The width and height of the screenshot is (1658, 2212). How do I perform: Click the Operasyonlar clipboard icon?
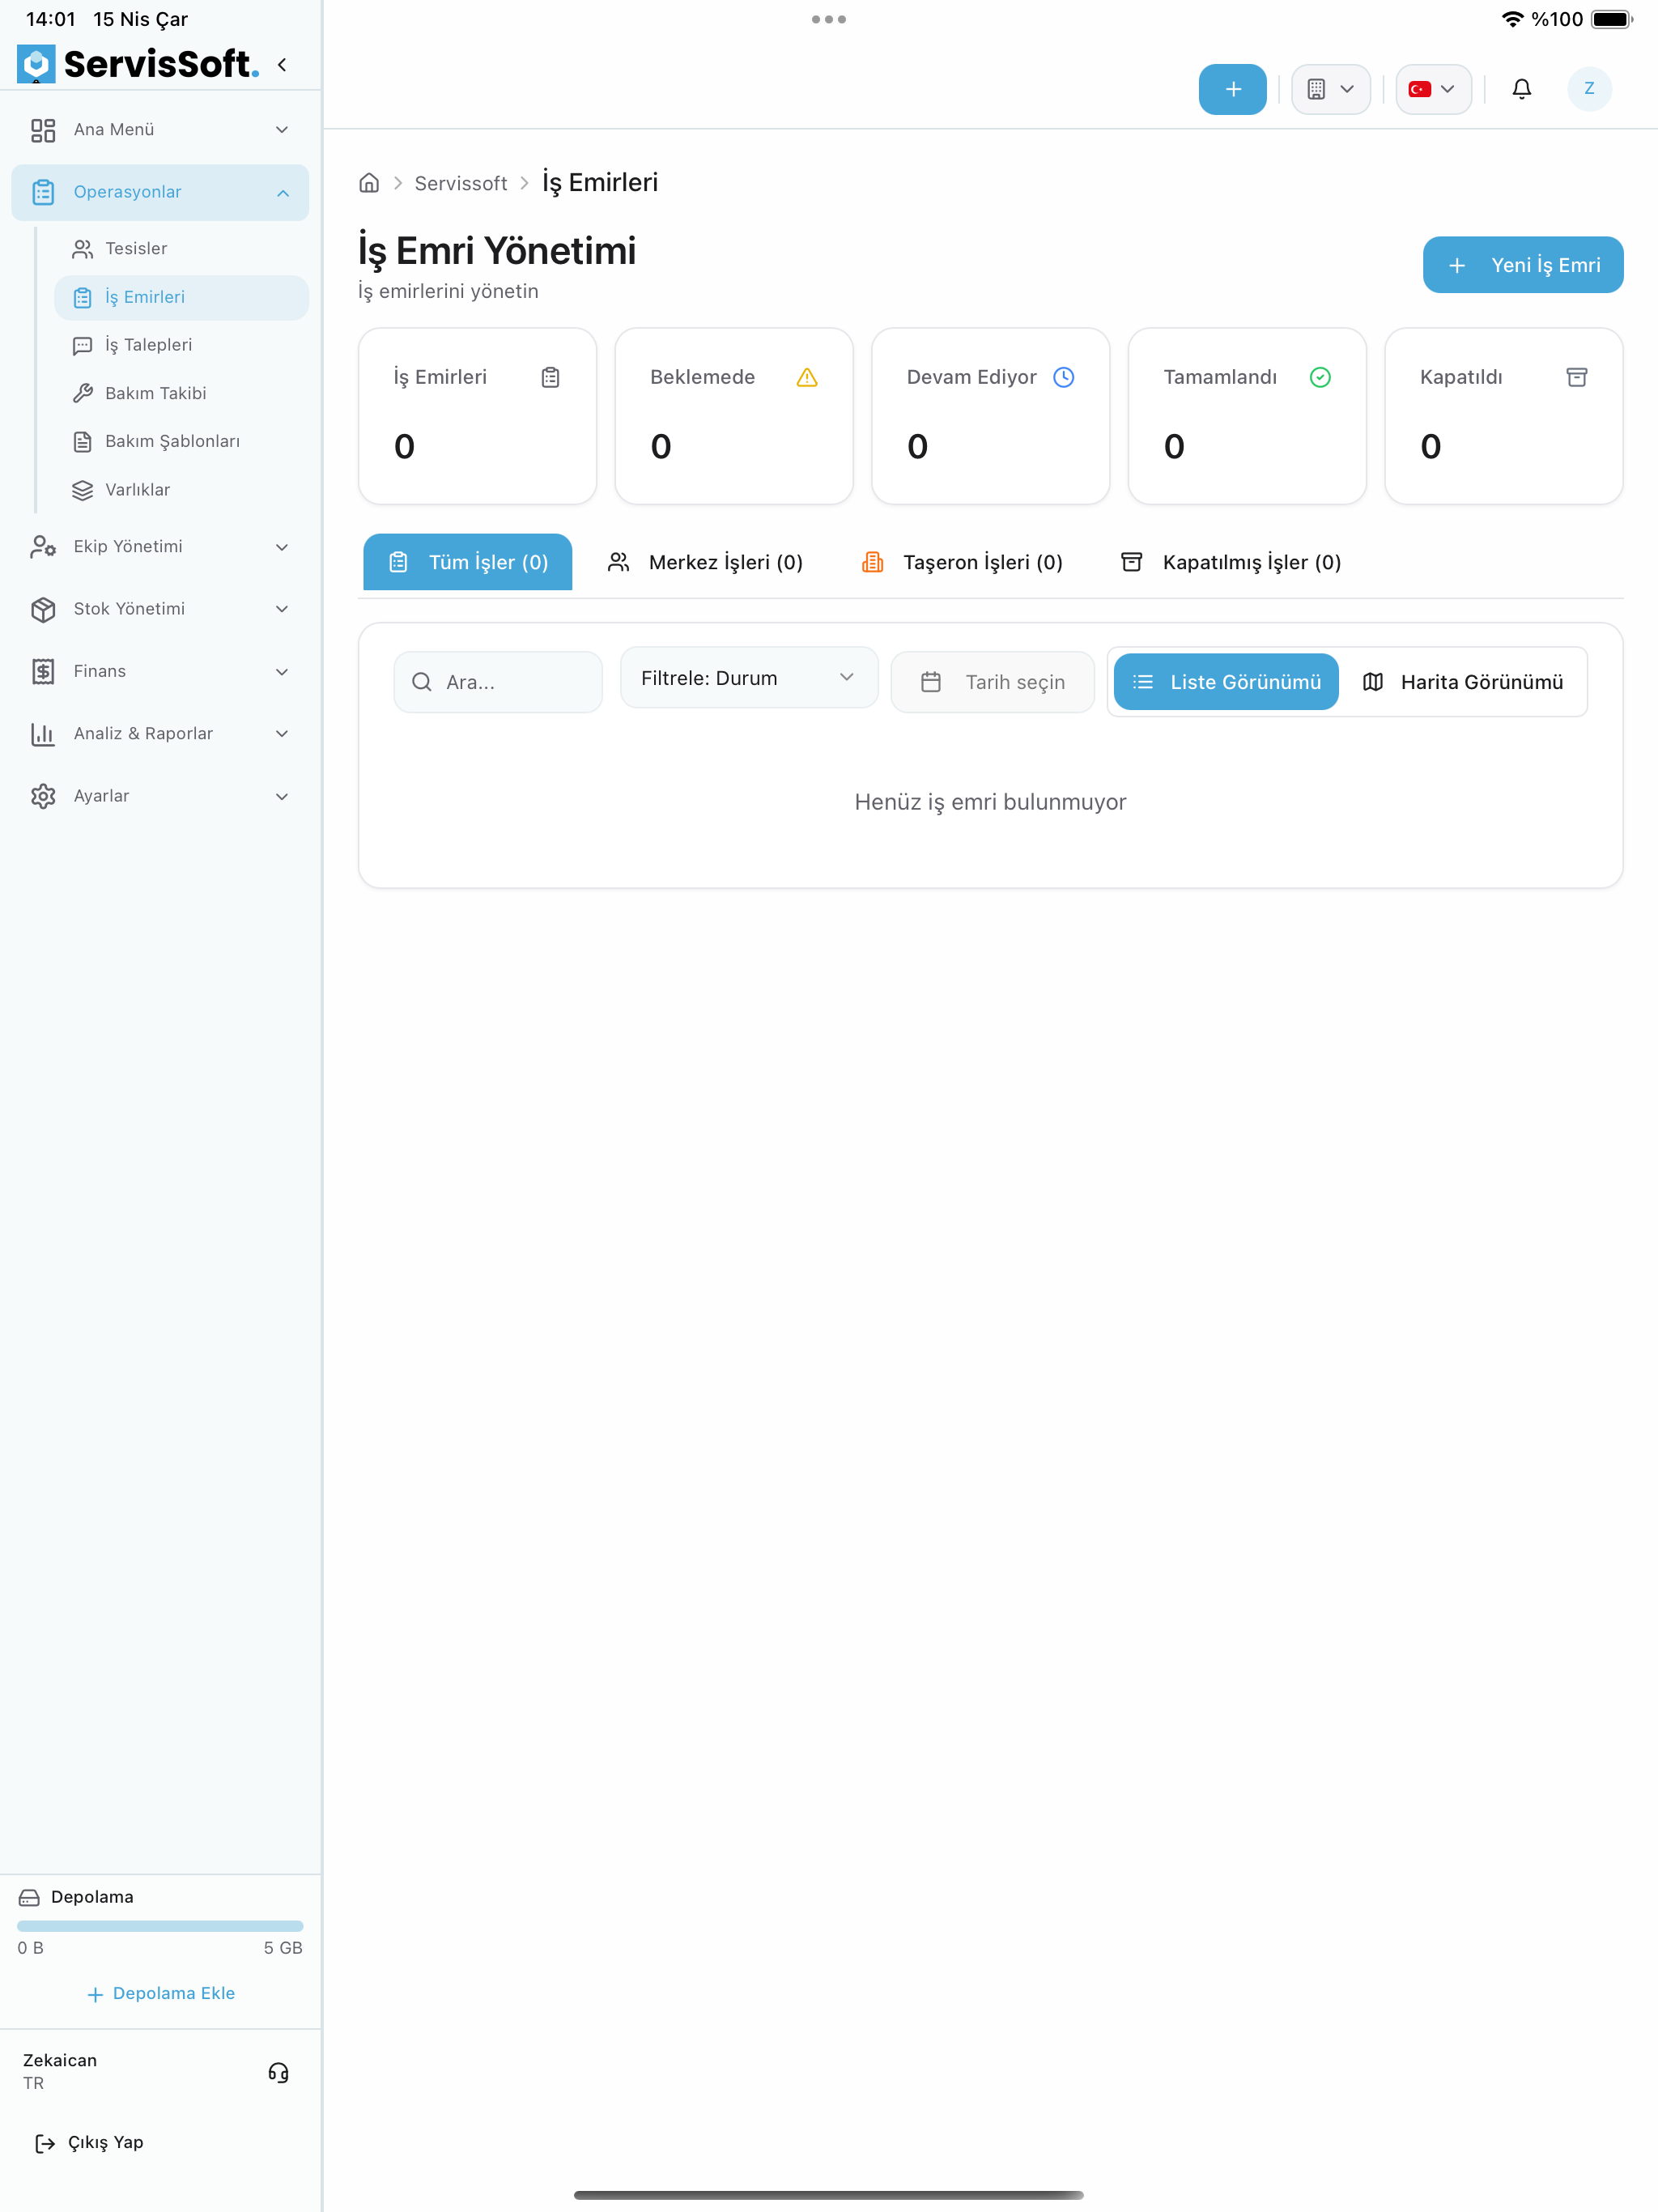43,192
